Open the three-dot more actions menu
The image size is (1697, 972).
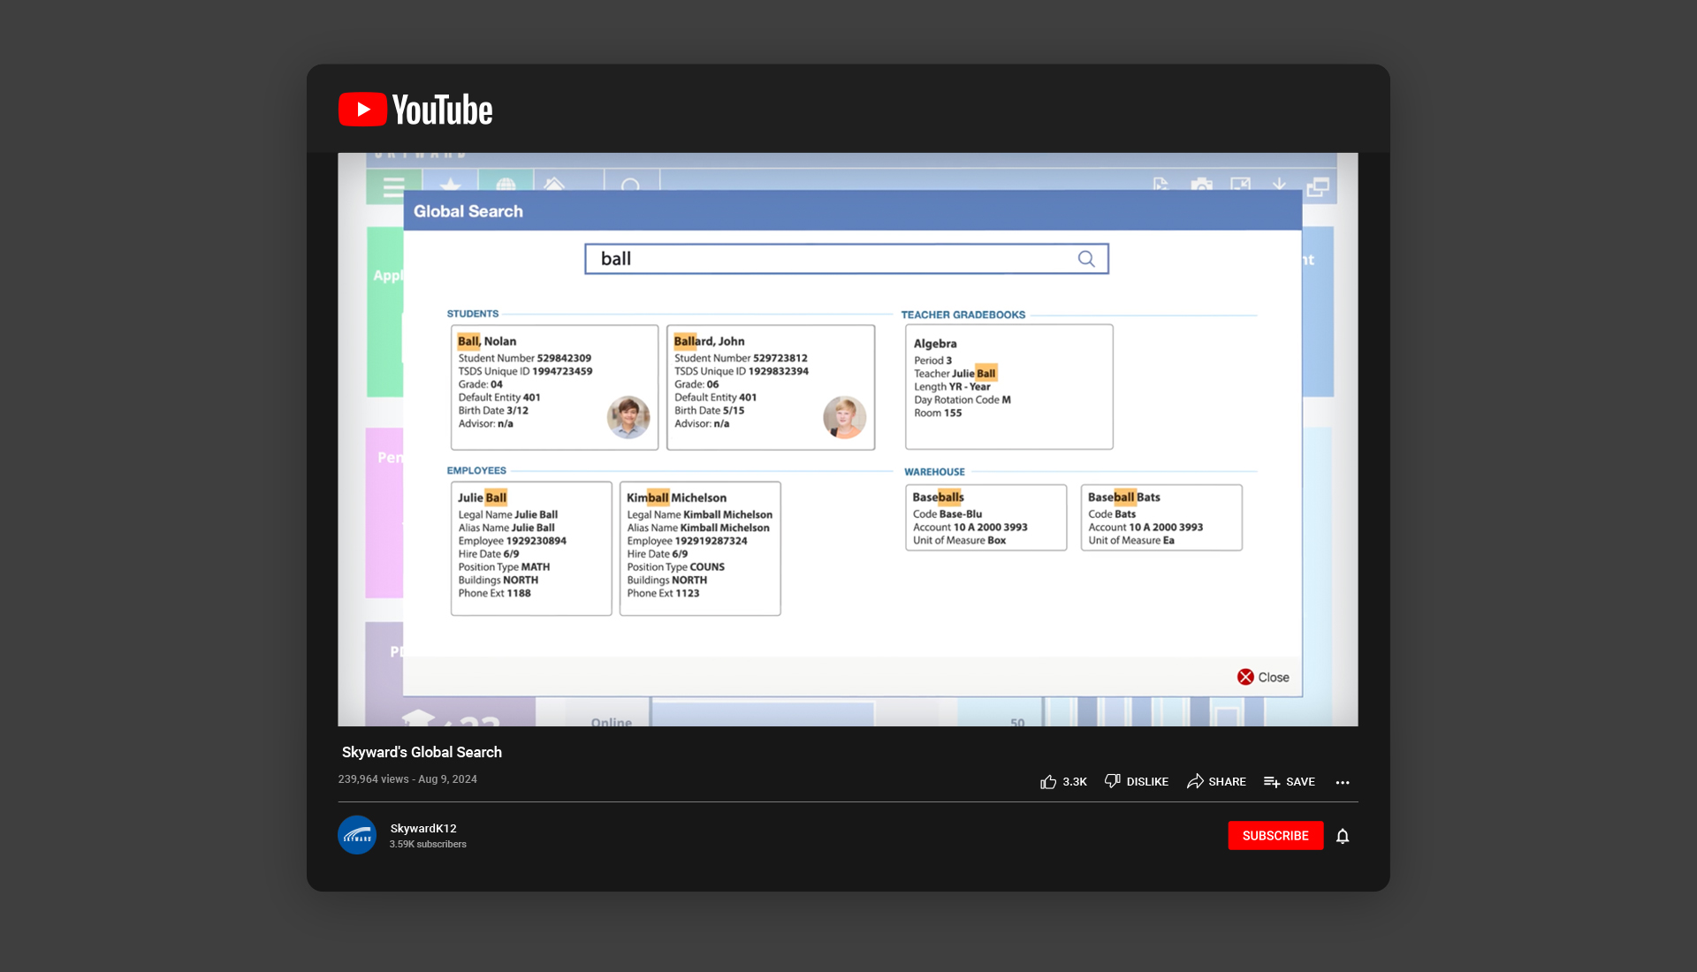[1343, 783]
